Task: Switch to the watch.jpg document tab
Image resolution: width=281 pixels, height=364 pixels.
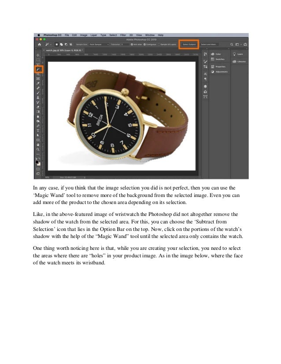Action: [63, 50]
